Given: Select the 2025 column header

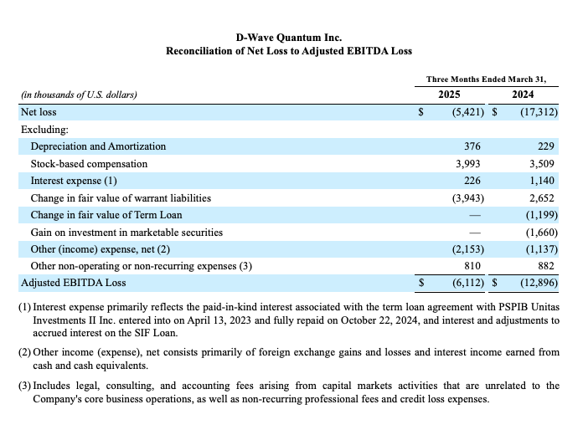Looking at the screenshot, I should tap(449, 95).
